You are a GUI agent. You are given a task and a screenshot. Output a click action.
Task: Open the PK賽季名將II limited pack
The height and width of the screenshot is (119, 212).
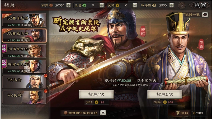click(x=24, y=51)
